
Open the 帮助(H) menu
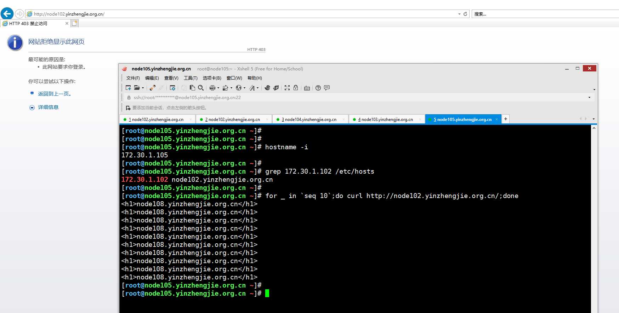[x=255, y=78]
